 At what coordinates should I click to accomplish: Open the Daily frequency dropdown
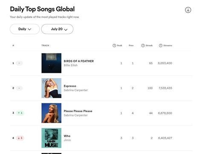click(x=25, y=29)
